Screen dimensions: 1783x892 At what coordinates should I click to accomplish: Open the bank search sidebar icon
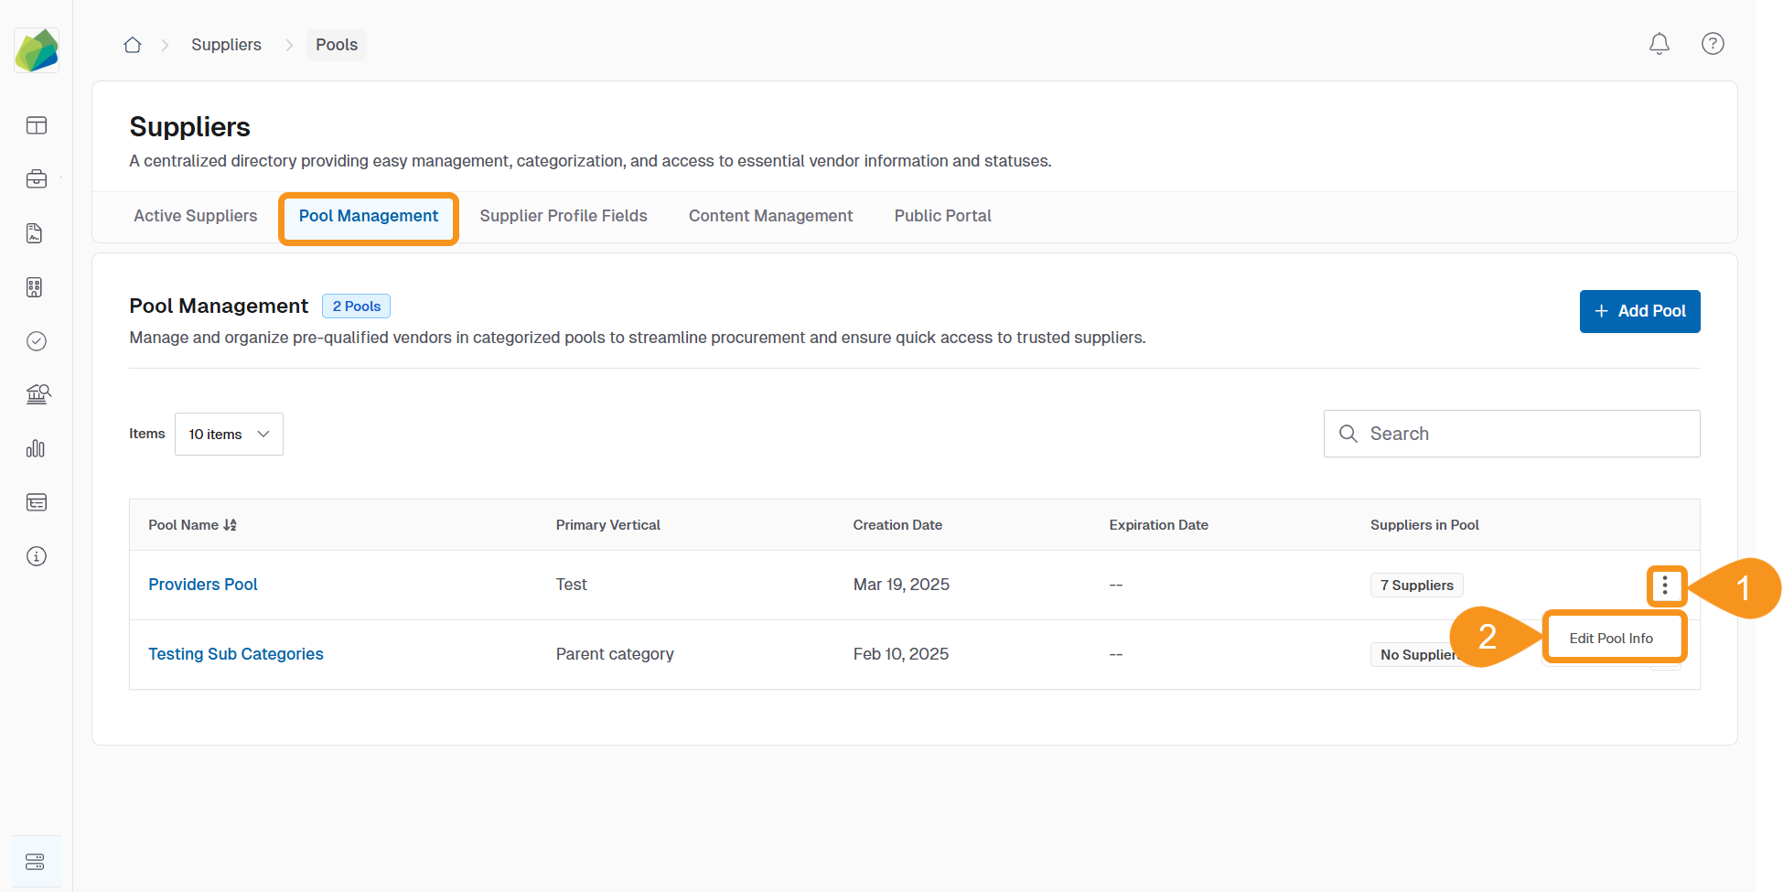[38, 394]
